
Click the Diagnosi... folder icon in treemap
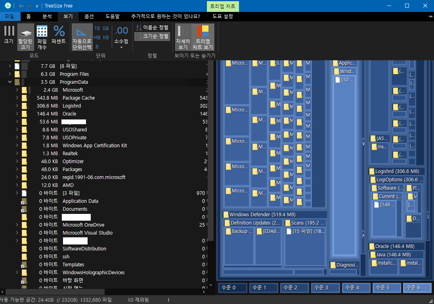tap(333, 265)
